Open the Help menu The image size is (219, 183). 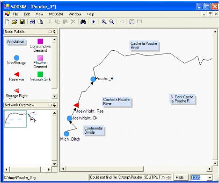(90, 14)
